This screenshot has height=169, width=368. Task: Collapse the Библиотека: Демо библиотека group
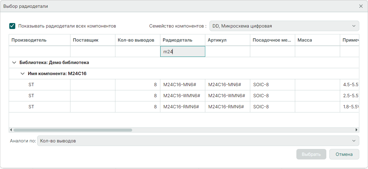(14, 63)
